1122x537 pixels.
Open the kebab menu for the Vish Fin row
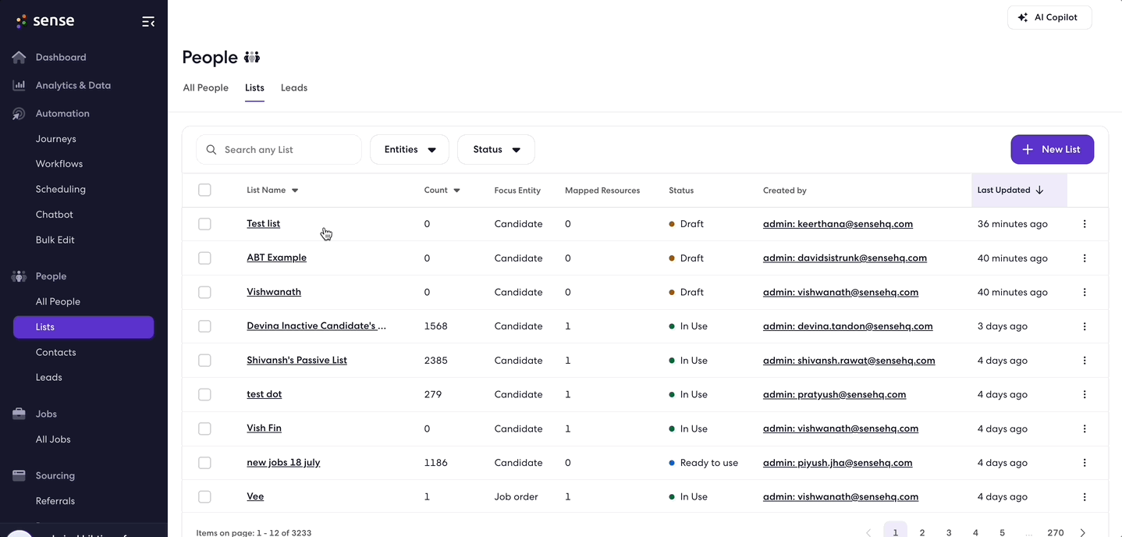tap(1085, 429)
